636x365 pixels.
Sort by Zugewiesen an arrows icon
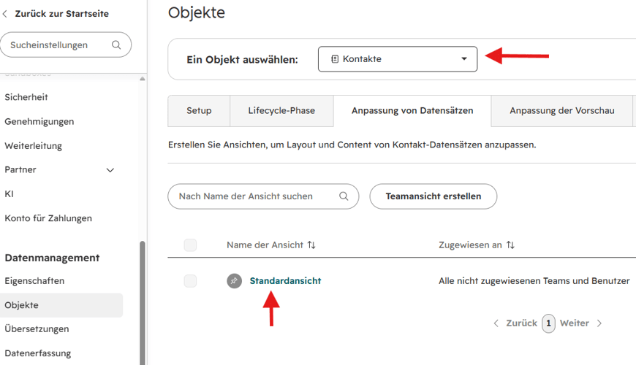510,245
